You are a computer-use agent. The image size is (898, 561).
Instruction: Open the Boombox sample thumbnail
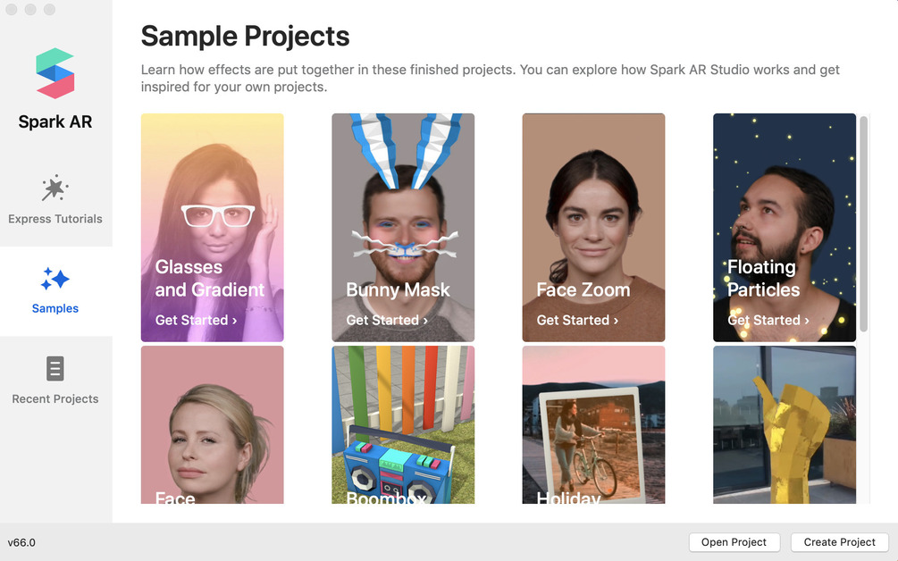tap(403, 424)
